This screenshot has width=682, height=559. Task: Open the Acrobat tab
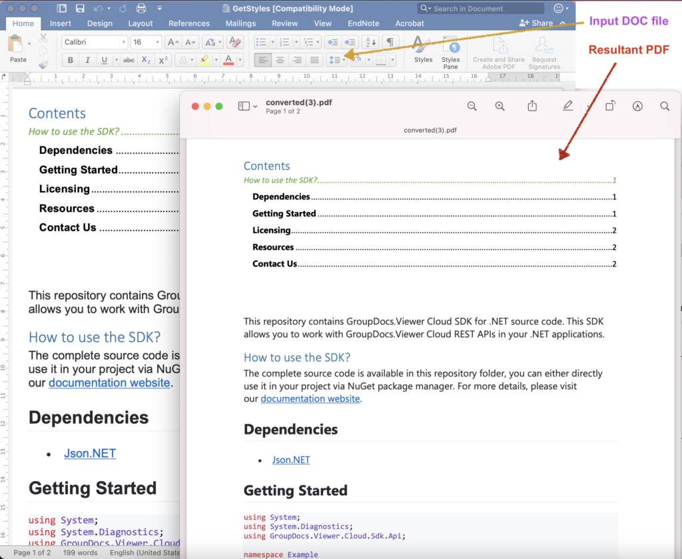(x=410, y=23)
